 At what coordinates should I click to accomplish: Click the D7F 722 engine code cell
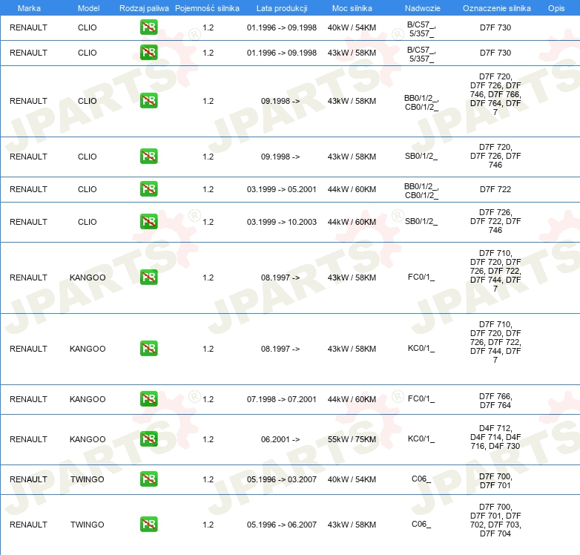(x=495, y=189)
